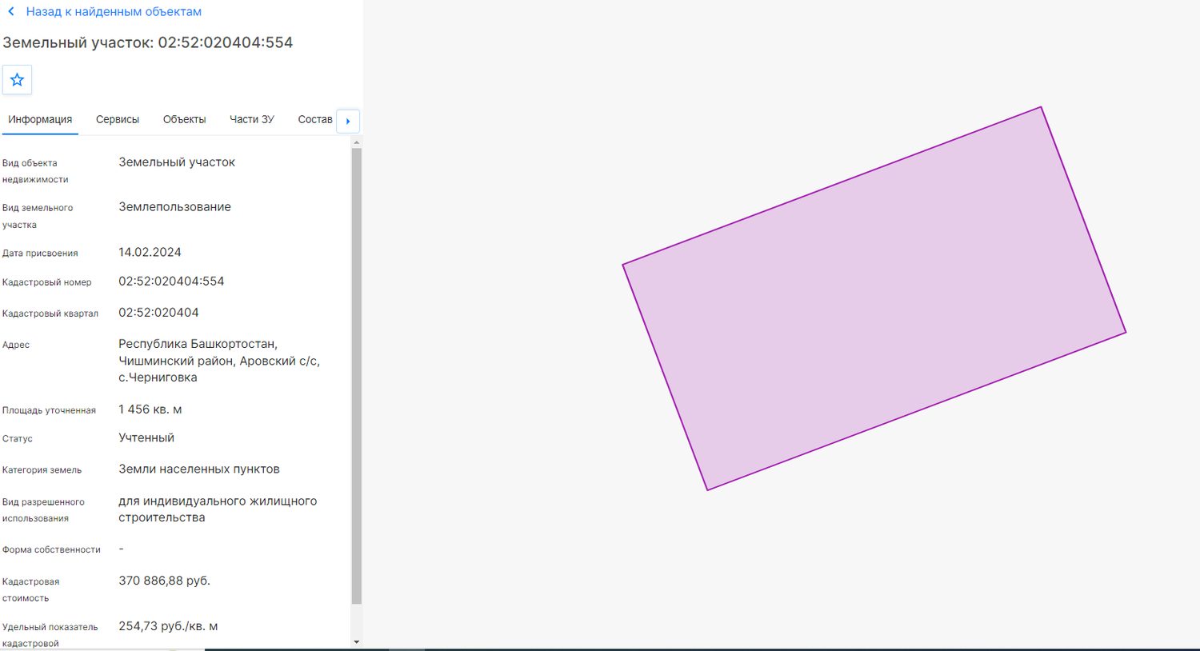Select the Состав tab
Image resolution: width=1200 pixels, height=651 pixels.
(x=315, y=119)
